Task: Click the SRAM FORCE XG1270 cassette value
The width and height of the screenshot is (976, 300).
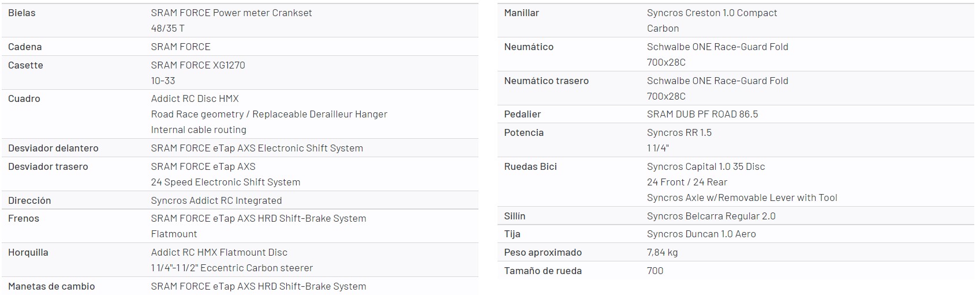Action: pos(198,65)
